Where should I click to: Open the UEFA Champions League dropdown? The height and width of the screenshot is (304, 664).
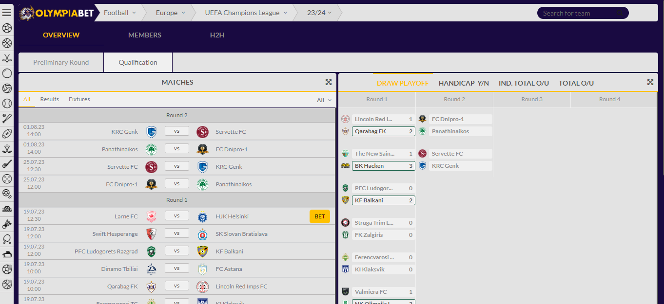(246, 13)
